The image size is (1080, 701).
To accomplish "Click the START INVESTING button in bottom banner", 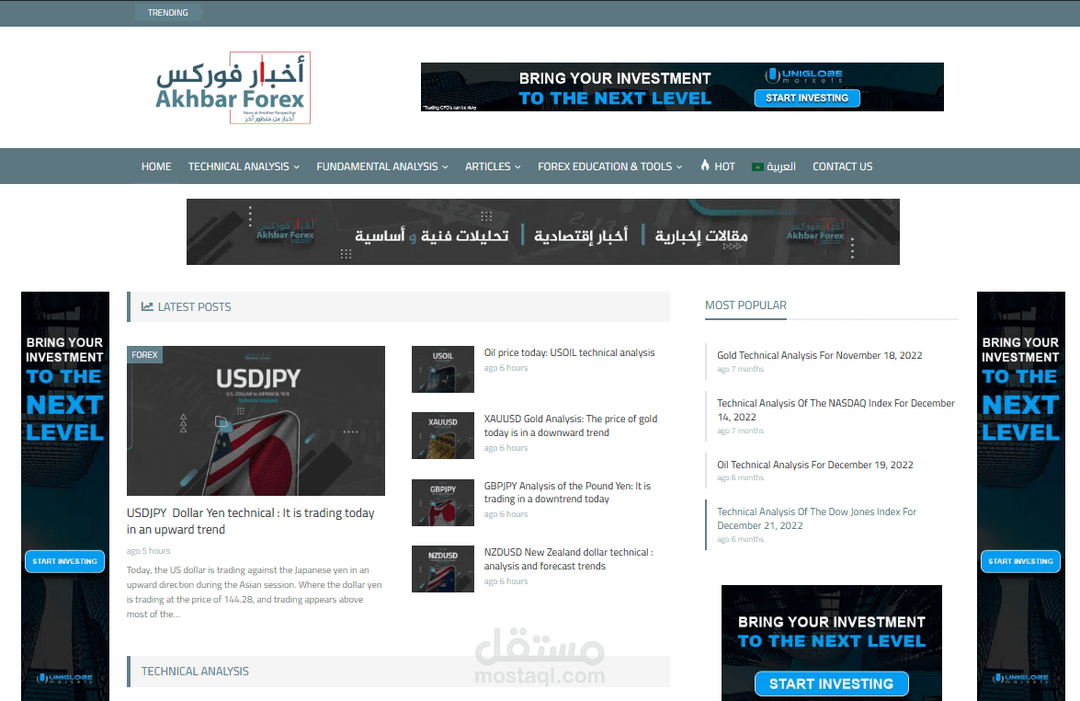I will 830,684.
